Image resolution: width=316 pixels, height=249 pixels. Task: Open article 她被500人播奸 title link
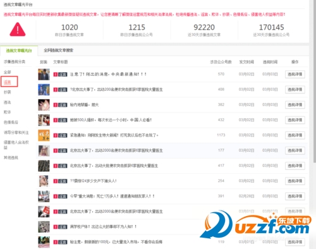[111, 120]
